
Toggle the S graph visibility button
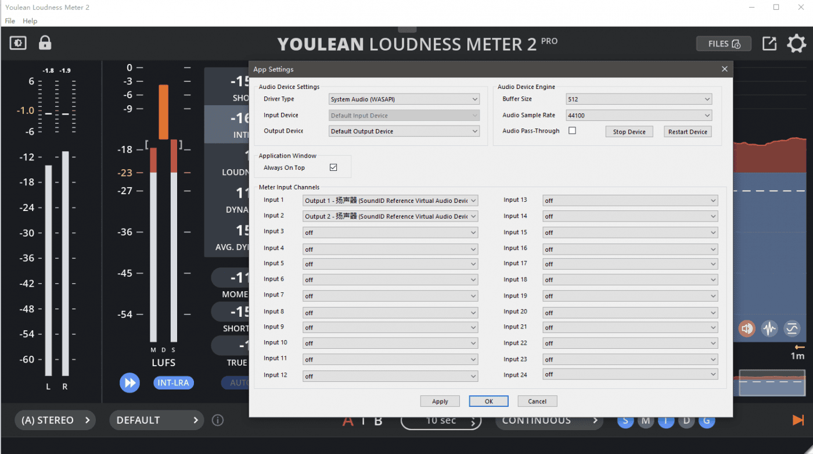[x=625, y=420]
